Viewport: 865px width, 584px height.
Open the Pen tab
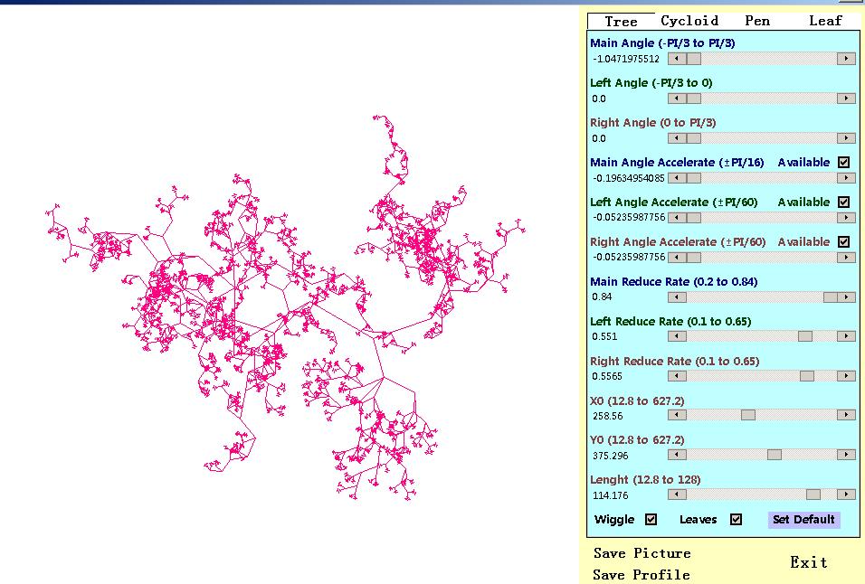[757, 21]
